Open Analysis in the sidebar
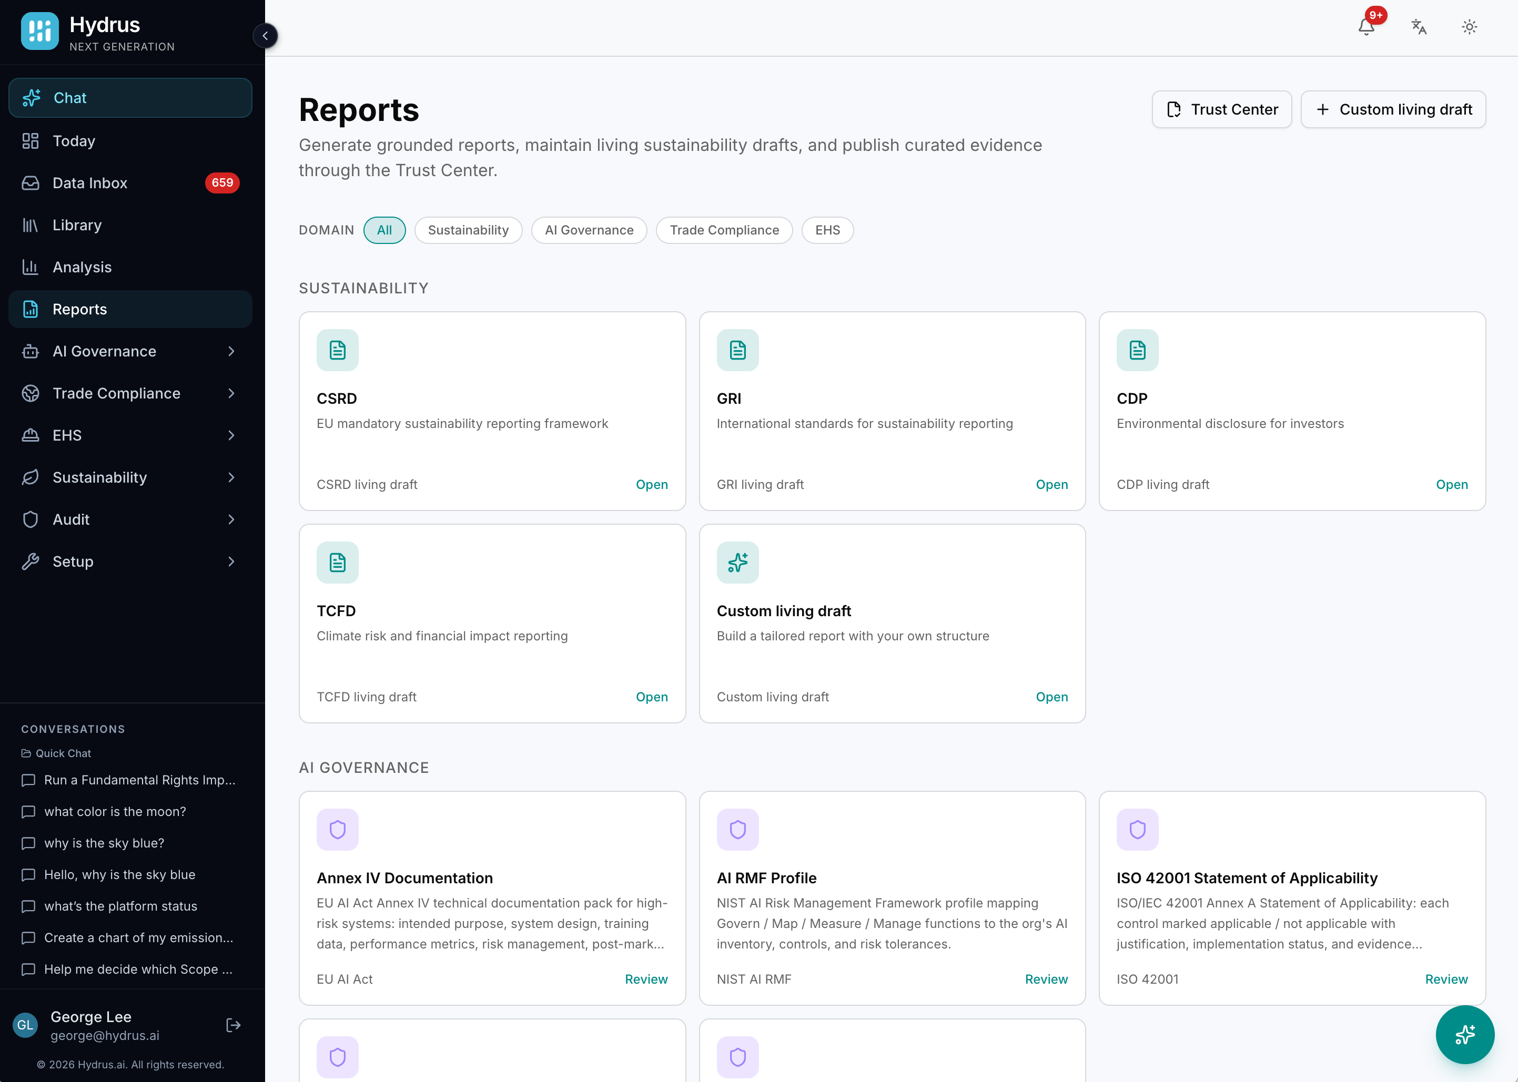The width and height of the screenshot is (1518, 1082). click(x=130, y=267)
